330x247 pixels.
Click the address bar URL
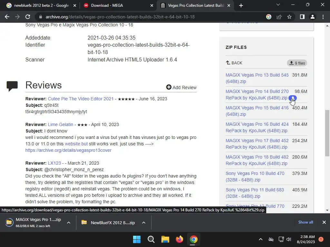tap(120, 17)
